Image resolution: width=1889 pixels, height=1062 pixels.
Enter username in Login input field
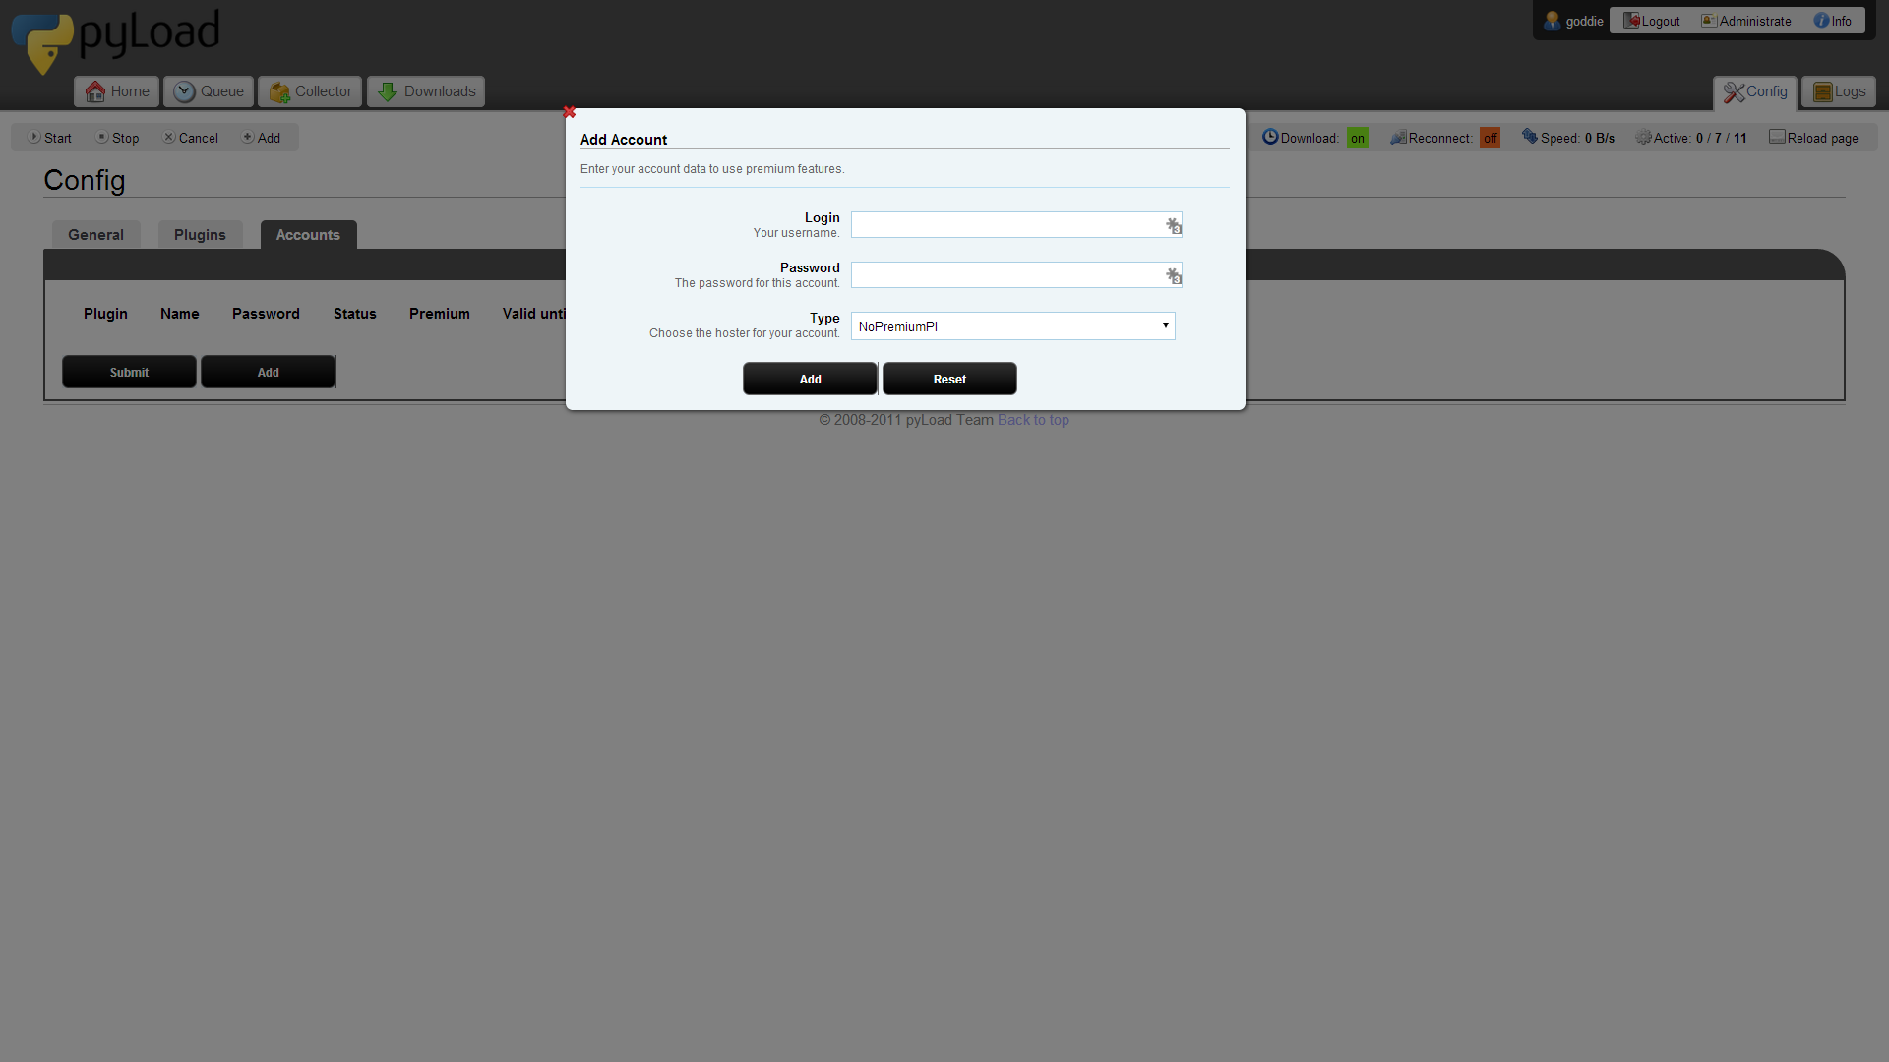pyautogui.click(x=1014, y=224)
